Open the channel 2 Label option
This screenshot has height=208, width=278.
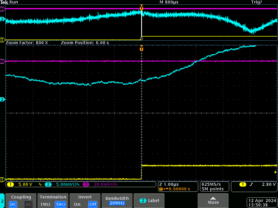(149, 201)
